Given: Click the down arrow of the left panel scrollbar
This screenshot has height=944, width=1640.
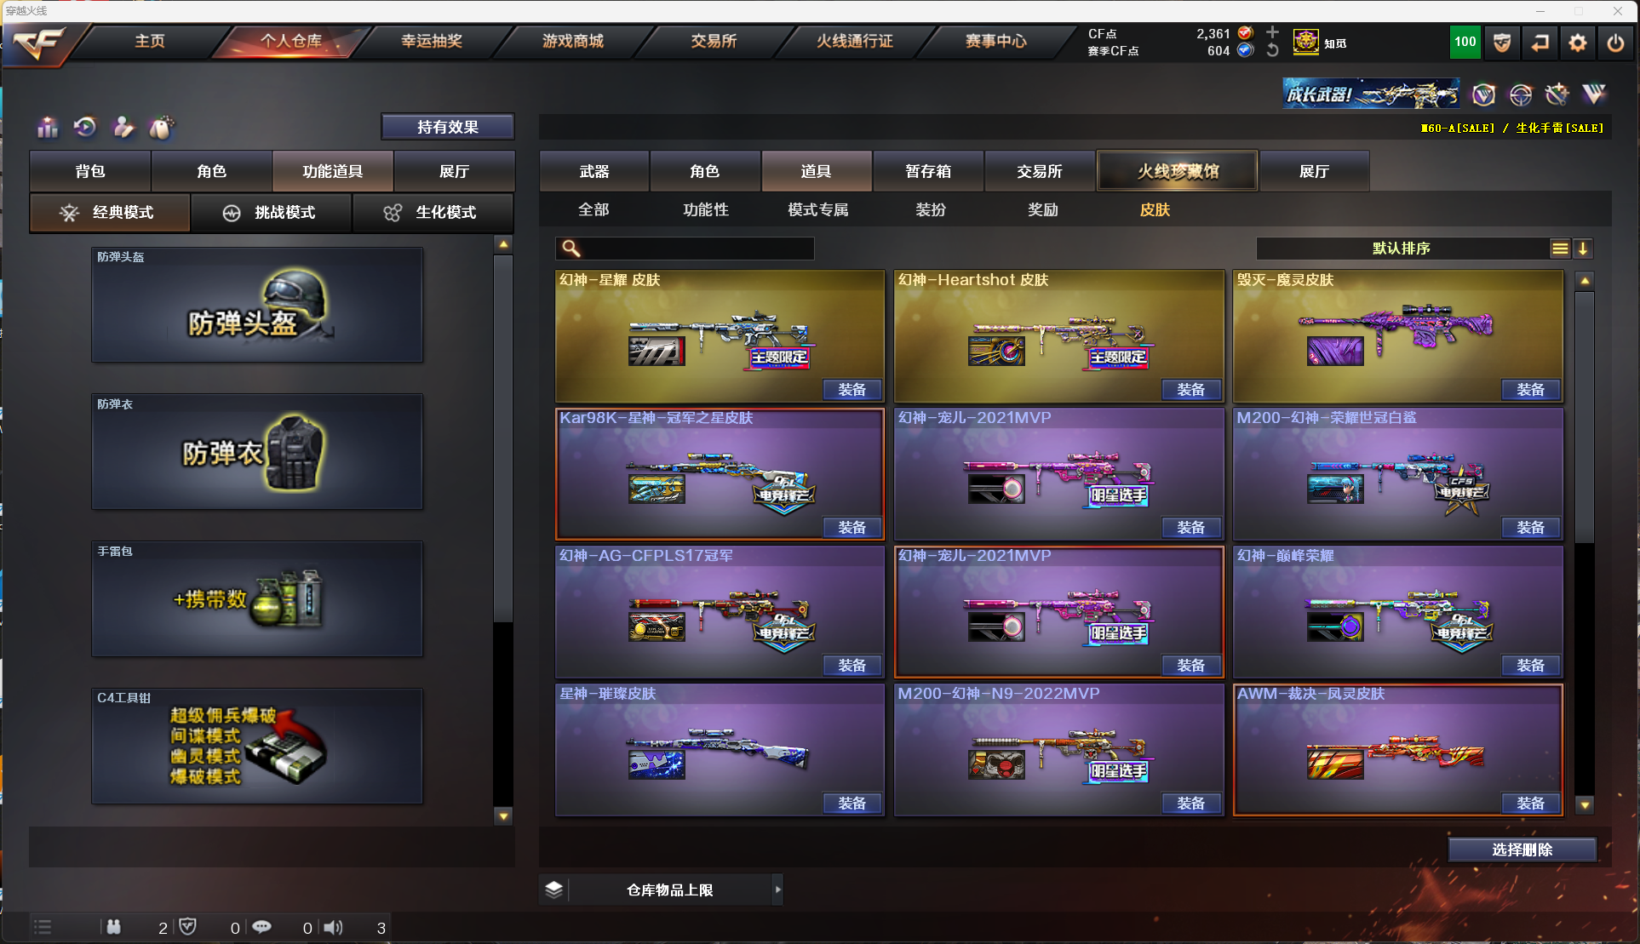Looking at the screenshot, I should pyautogui.click(x=503, y=816).
